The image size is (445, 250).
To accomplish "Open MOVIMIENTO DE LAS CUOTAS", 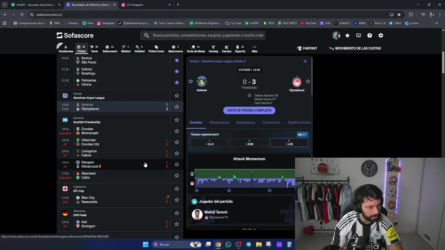I will tap(355, 48).
